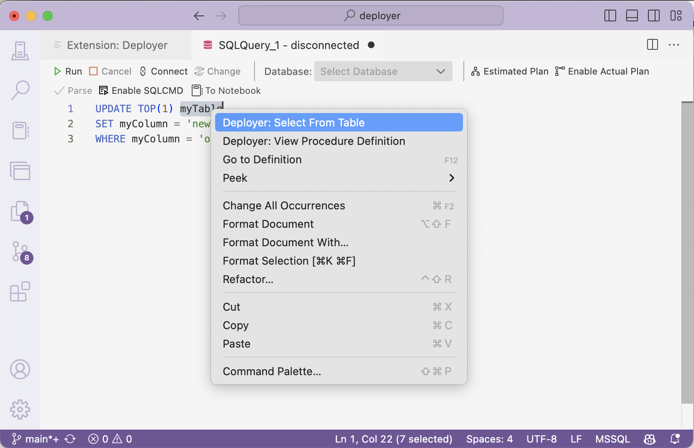This screenshot has width=694, height=448.
Task: Change end of line sequence LF
Action: point(576,439)
